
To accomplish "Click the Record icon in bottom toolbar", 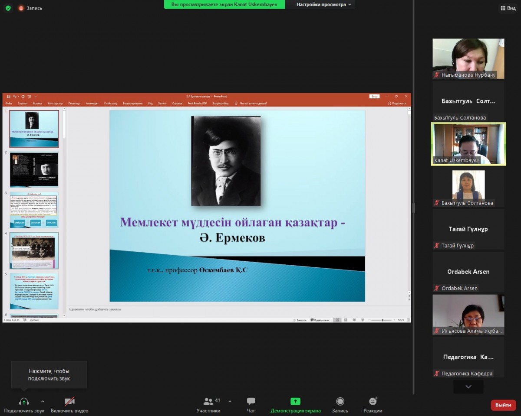I will point(340,402).
